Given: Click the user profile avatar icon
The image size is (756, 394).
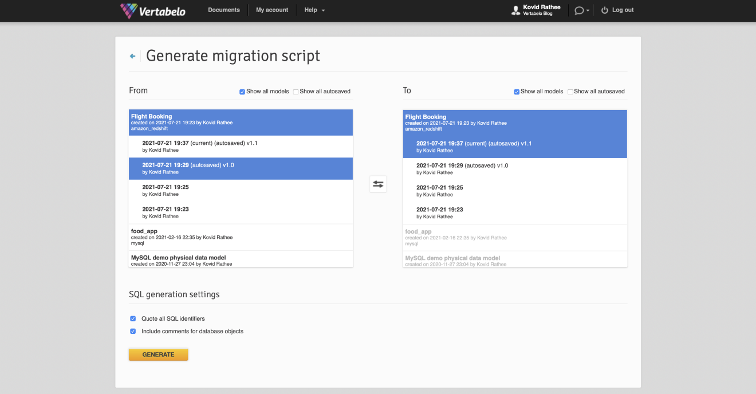Looking at the screenshot, I should tap(516, 10).
